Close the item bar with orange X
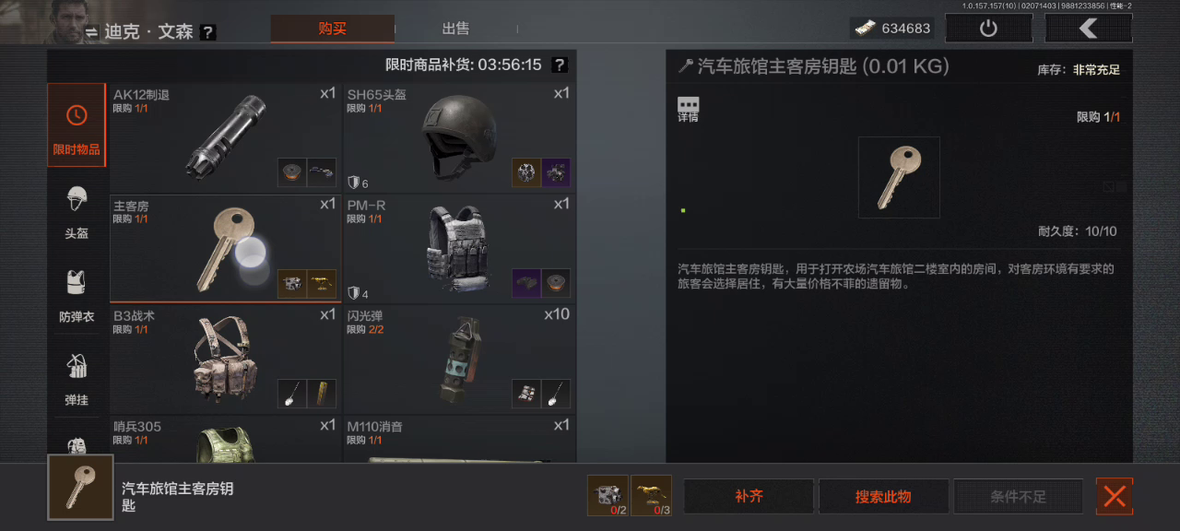This screenshot has width=1180, height=531. pos(1115,496)
